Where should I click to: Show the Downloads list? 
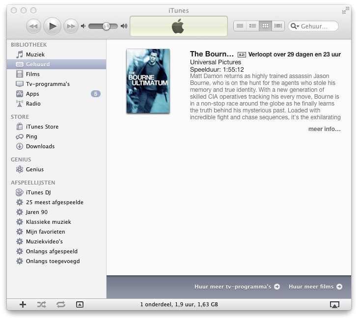click(40, 146)
